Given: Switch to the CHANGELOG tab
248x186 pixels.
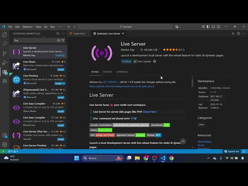Looking at the screenshot, I should click(x=122, y=72).
